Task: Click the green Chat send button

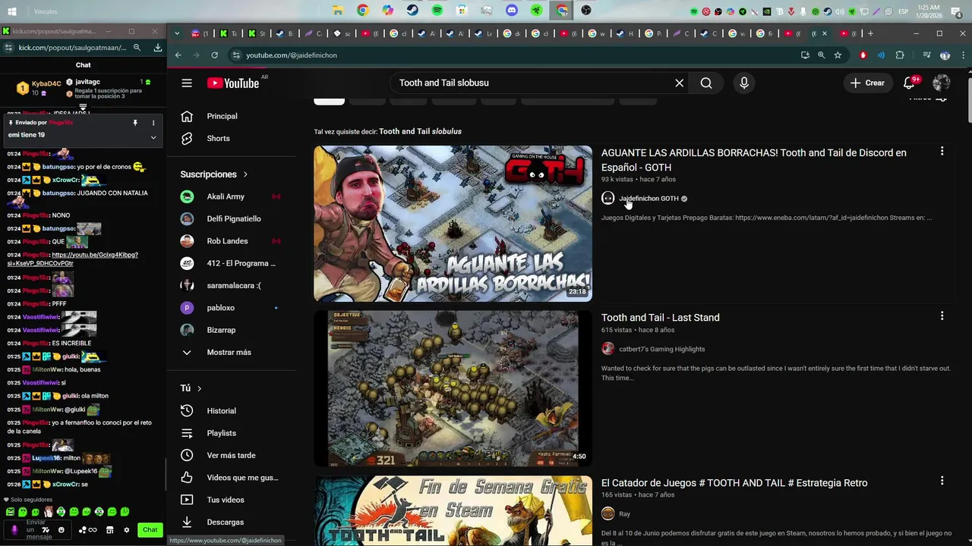Action: (x=150, y=529)
